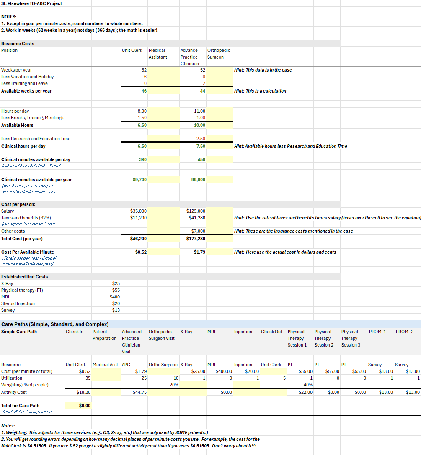Click Survey established unit cost $13
Screen dimensions: 421x455
(106, 310)
